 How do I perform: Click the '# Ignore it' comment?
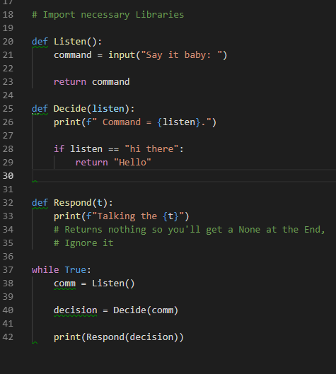pos(83,243)
